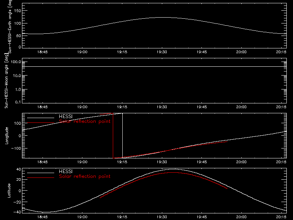Click 10.0 tick on Moon angle axis
The image size is (293, 220).
click(x=17, y=76)
